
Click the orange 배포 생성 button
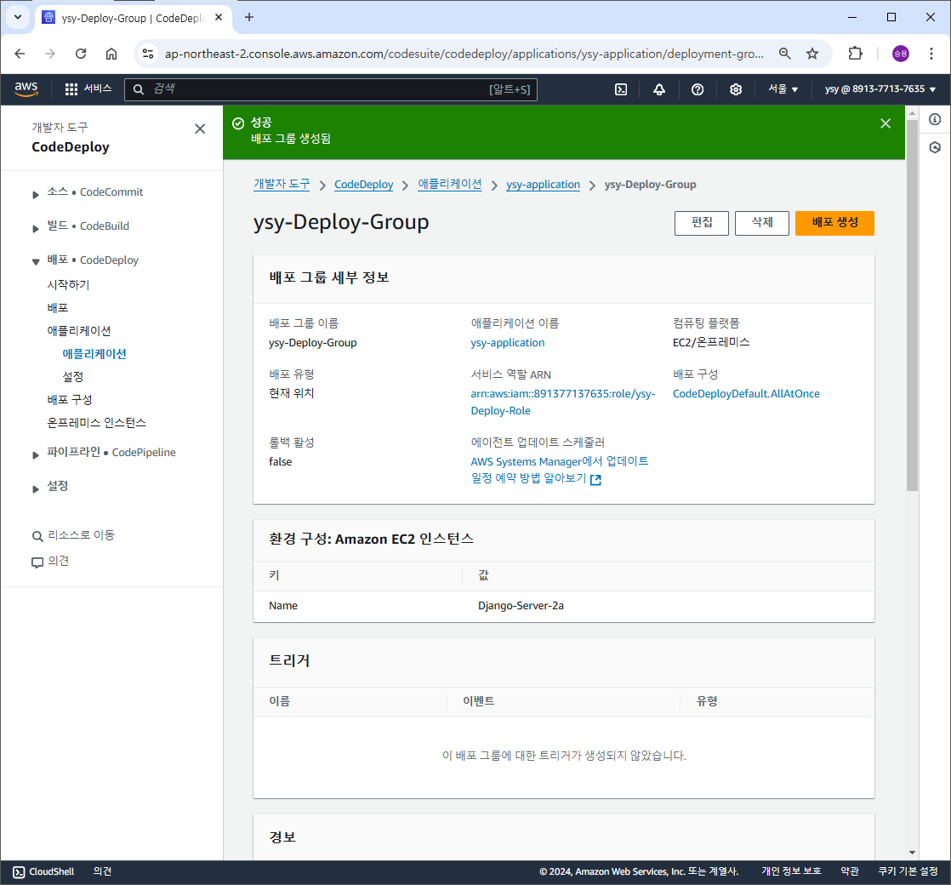tap(834, 223)
